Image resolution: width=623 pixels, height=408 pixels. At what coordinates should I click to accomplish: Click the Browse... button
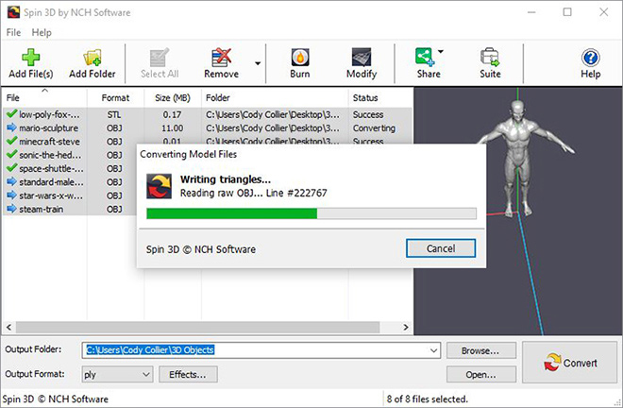pos(480,350)
